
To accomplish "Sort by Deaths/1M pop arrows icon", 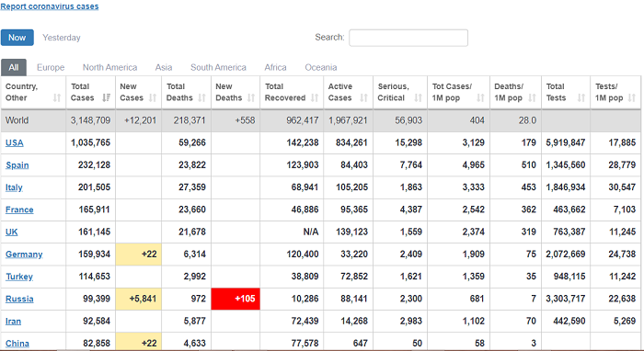I will [x=533, y=97].
